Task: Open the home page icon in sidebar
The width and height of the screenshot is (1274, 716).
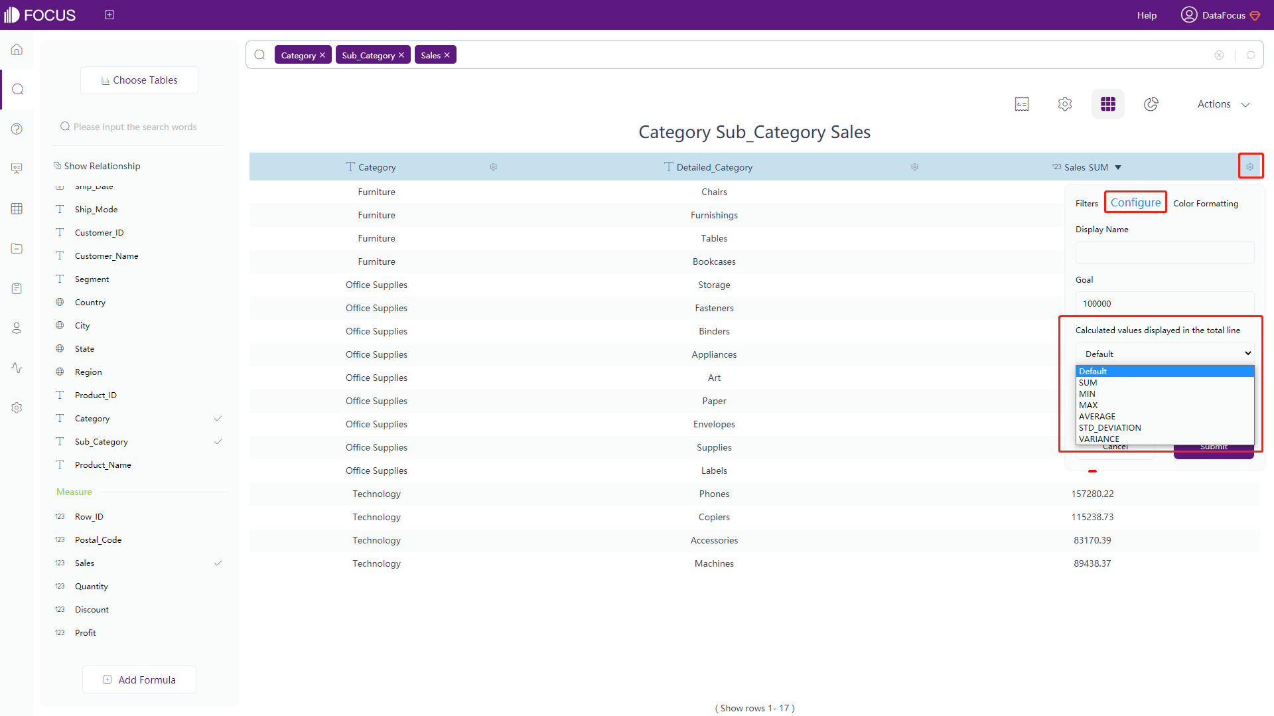Action: click(x=17, y=50)
